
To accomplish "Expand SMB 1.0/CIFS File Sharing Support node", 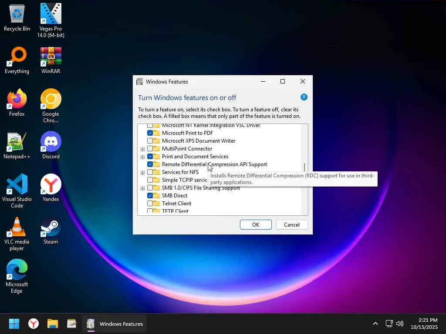I will (142, 188).
